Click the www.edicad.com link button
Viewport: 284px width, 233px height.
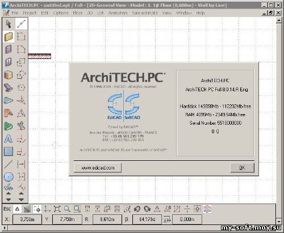tap(98, 168)
